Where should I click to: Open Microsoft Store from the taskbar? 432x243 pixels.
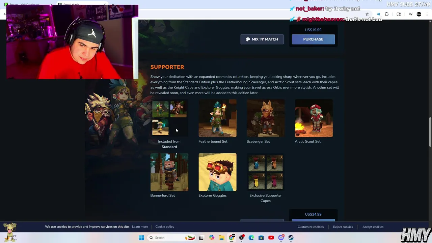pos(261,238)
